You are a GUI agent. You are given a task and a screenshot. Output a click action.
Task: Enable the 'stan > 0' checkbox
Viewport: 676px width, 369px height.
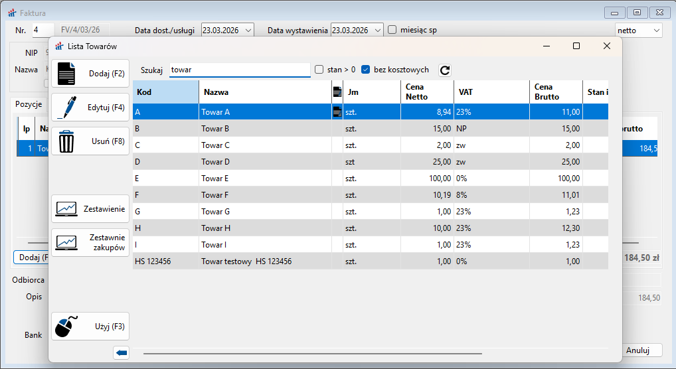(319, 70)
